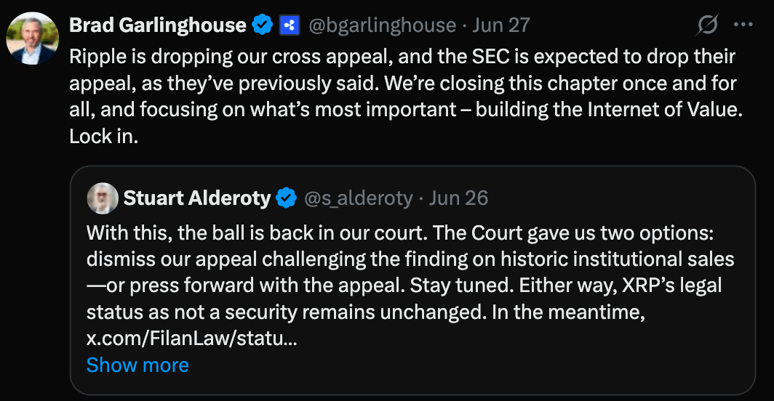The height and width of the screenshot is (401, 774).
Task: Open Brad Garlinghouse's profile avatar
Action: pyautogui.click(x=33, y=39)
